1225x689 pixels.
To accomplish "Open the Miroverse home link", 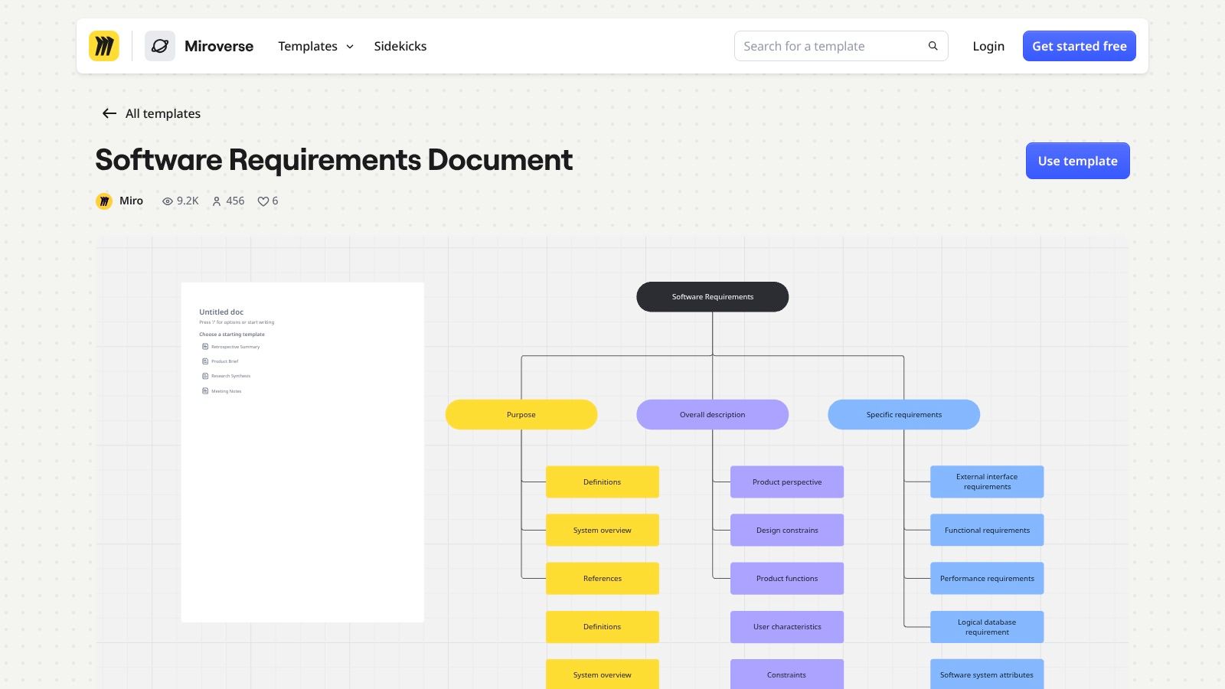I will pyautogui.click(x=219, y=46).
